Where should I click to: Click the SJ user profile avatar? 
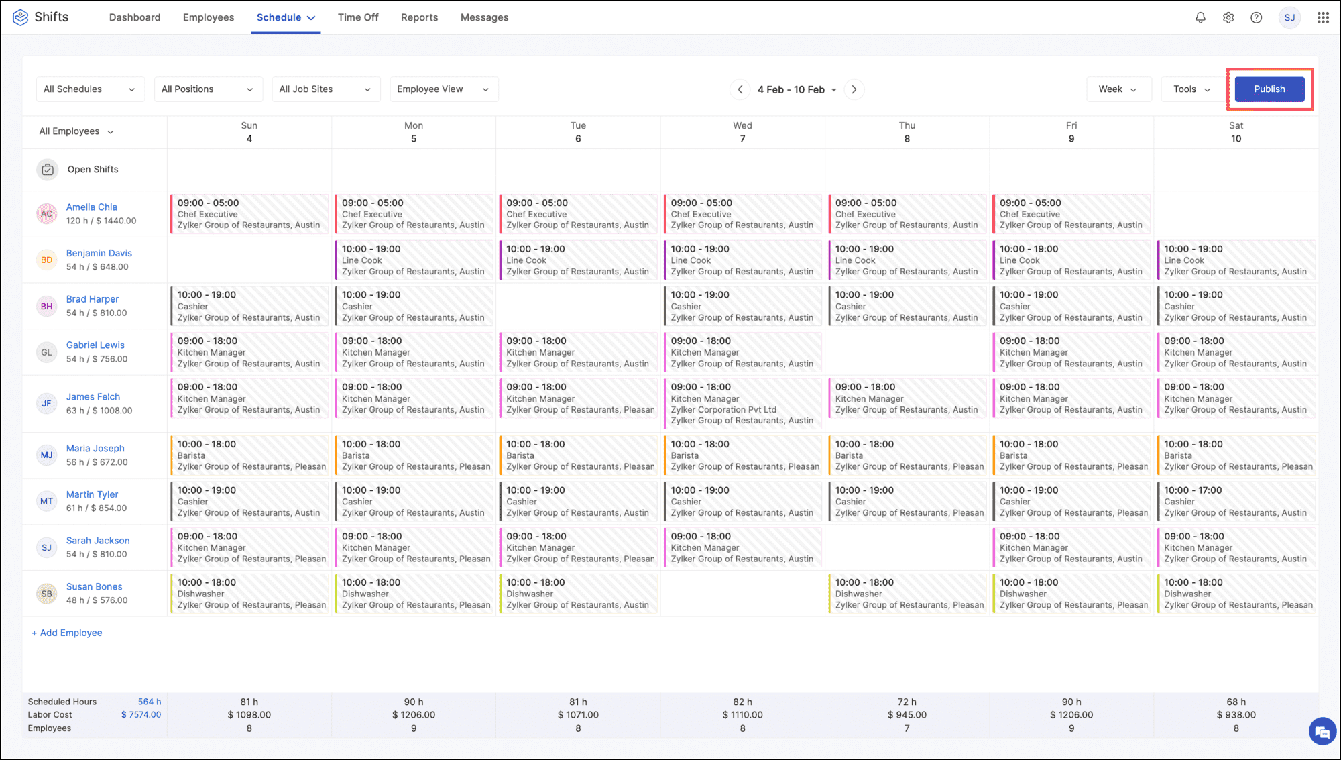tap(1289, 17)
